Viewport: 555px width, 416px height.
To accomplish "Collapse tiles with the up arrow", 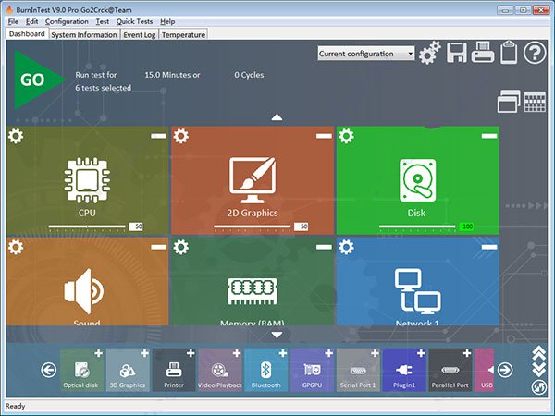I will coord(276,117).
